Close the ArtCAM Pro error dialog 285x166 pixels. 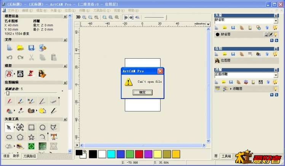(160, 71)
